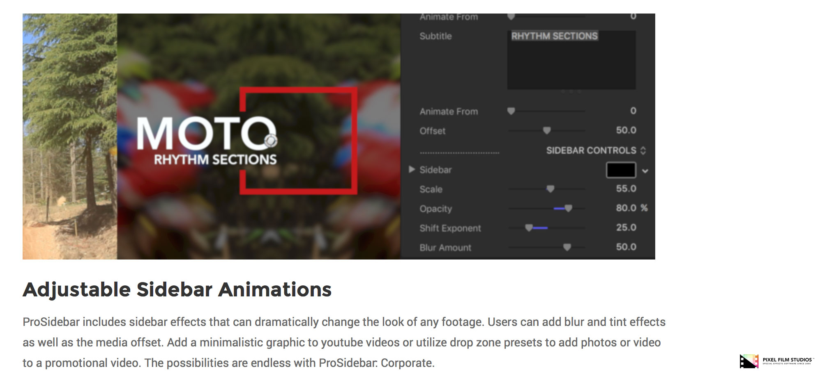Click the Sidebar parameter label
This screenshot has height=387, width=829.
click(x=435, y=170)
